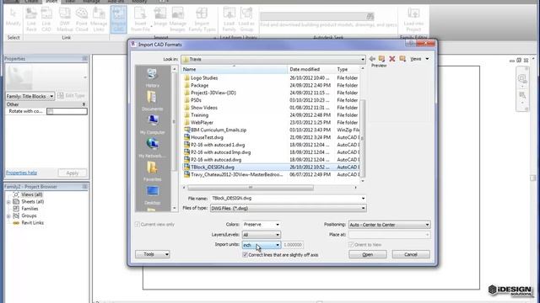
Task: Select 'Logo Studies' folder in file list
Action: [204, 78]
